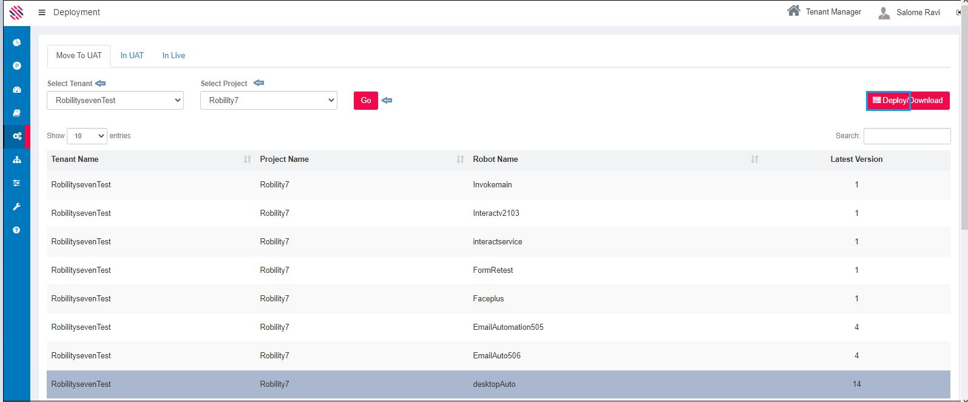Click into the Search input field
The height and width of the screenshot is (402, 968).
[x=907, y=136]
